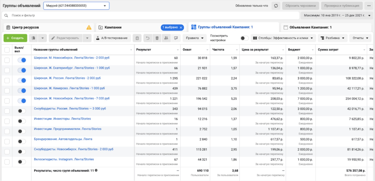Open the Центр ресурсов tab
Viewport: 375px width, 181px height.
pos(48,28)
